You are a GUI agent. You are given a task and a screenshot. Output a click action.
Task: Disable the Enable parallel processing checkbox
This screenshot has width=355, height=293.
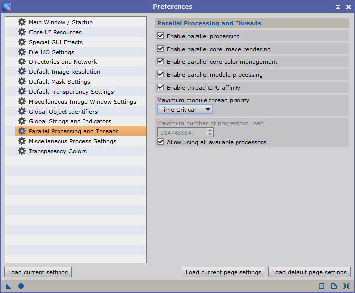click(161, 36)
